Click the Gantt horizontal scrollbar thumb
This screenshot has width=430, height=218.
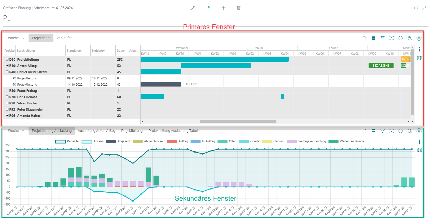click(238, 122)
